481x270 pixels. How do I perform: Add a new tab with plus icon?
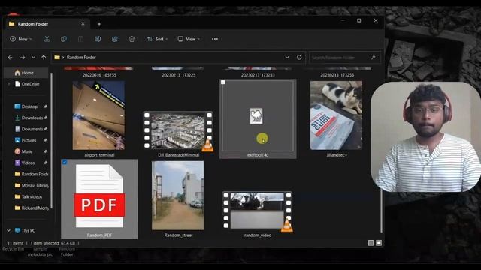coord(99,24)
